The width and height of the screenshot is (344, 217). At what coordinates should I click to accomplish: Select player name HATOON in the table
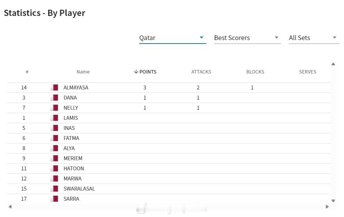click(x=74, y=168)
